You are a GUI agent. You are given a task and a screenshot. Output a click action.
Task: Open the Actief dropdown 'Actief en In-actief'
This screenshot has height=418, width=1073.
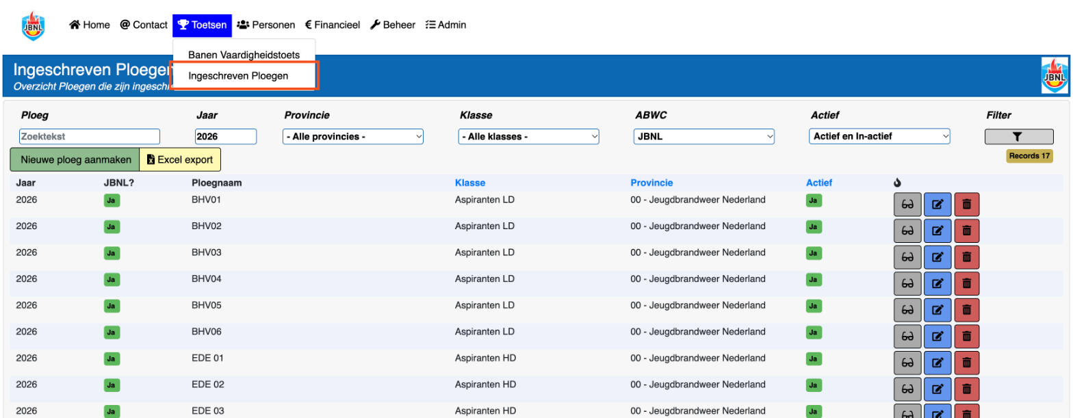point(880,137)
